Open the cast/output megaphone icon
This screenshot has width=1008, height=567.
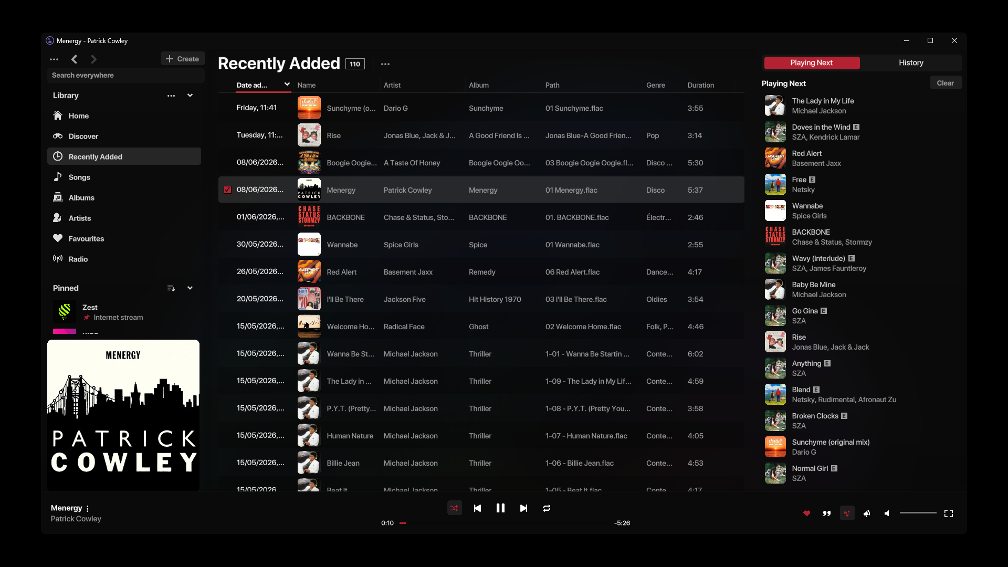(867, 513)
